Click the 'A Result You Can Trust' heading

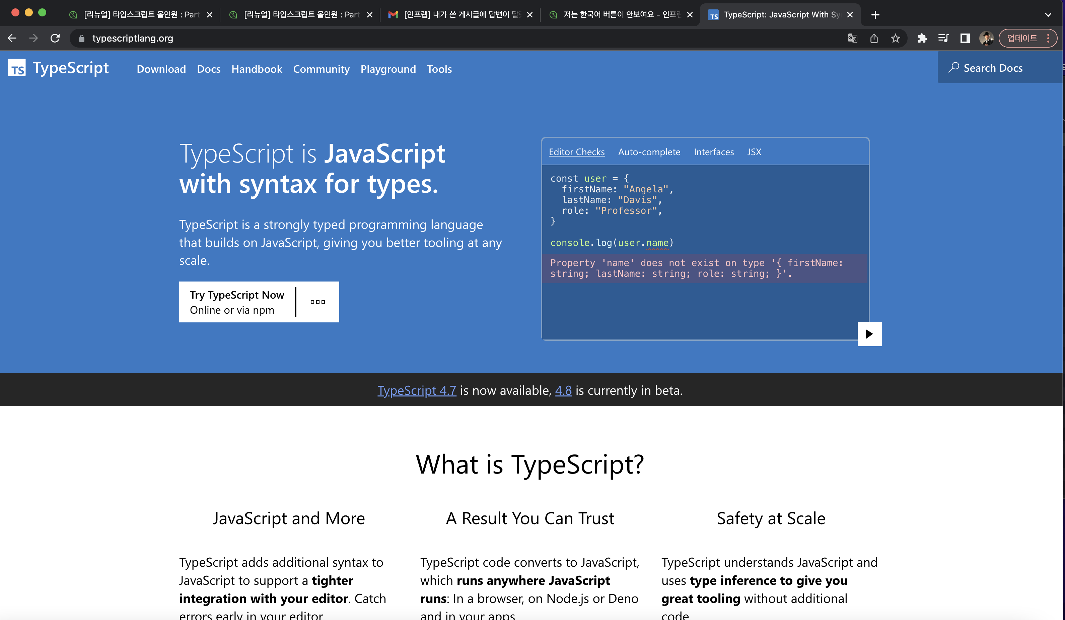(x=530, y=518)
